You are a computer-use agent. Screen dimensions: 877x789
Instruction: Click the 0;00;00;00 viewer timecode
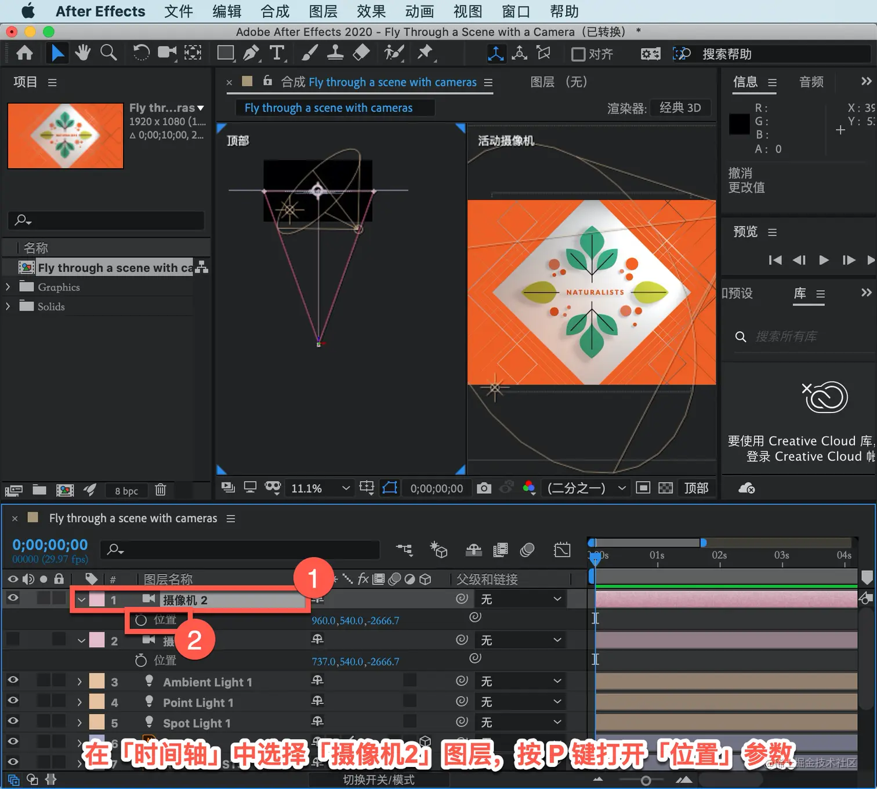[x=437, y=488]
